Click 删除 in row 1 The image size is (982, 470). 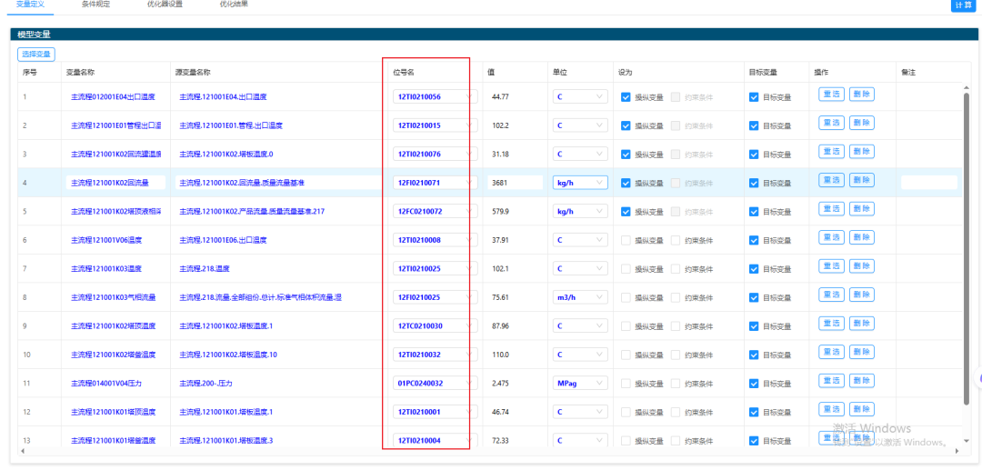click(862, 95)
